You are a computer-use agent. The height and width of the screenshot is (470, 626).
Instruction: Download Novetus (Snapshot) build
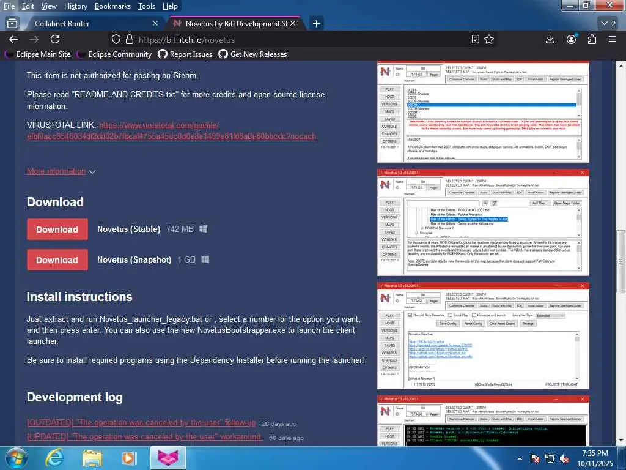(57, 259)
